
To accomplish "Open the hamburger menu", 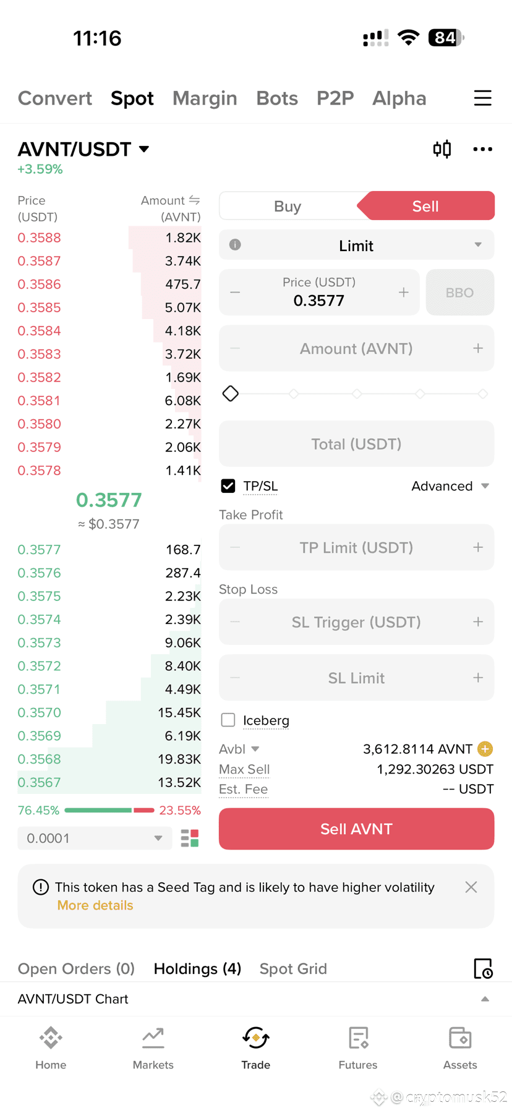I will 482,98.
